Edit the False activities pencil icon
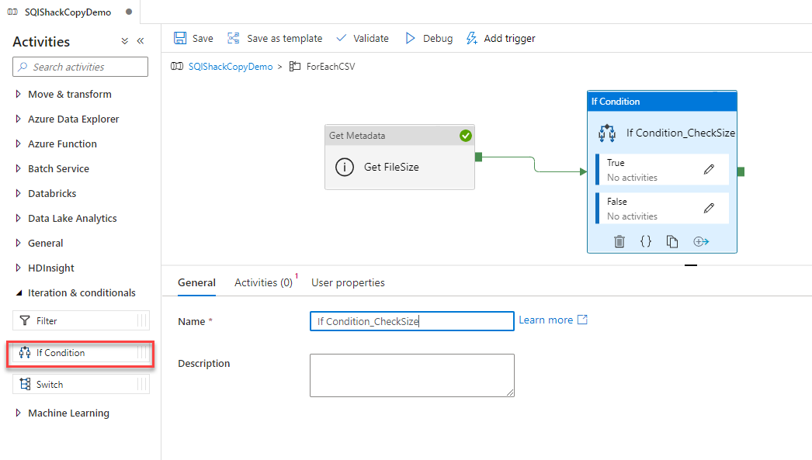This screenshot has width=812, height=460. (709, 208)
